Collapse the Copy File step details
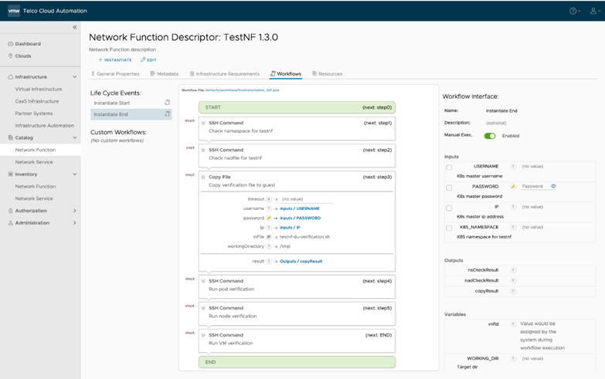605x379 pixels. tap(203, 177)
